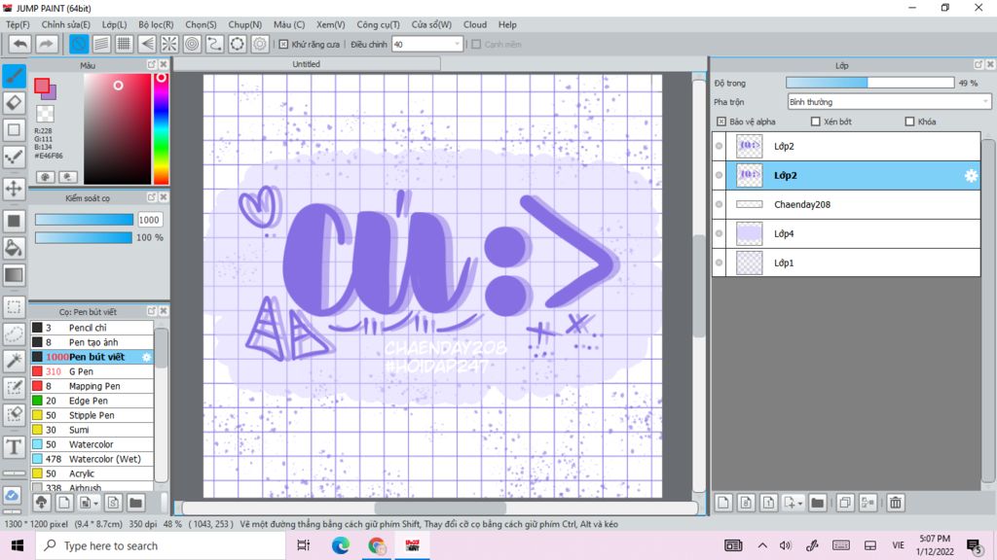Toggle Khử răng cưa checkbox
Image resolution: width=997 pixels, height=560 pixels.
coord(284,45)
